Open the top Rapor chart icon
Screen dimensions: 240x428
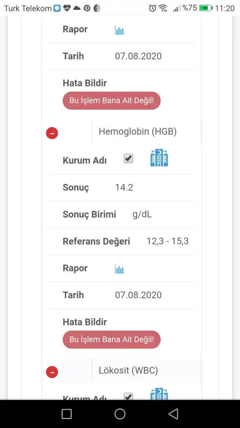tap(119, 30)
